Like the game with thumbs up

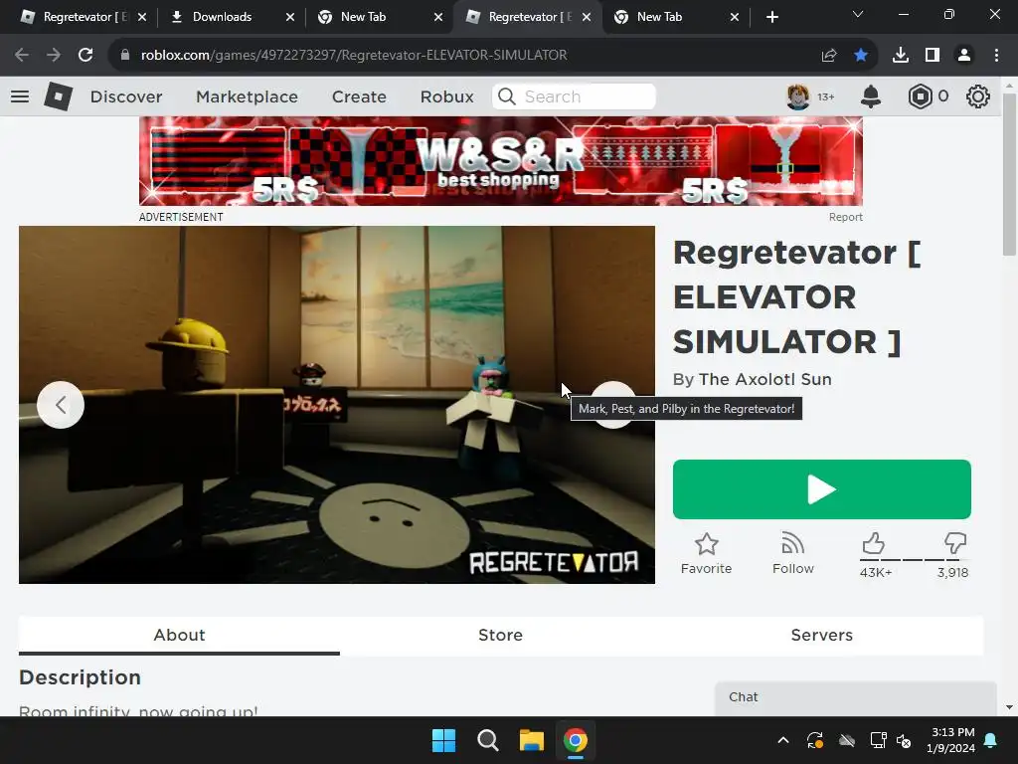(873, 544)
